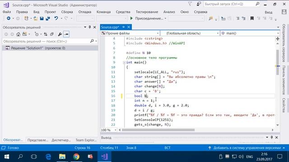Open Properties with the wrench icon
The width and height of the screenshot is (289, 162).
(60, 34)
